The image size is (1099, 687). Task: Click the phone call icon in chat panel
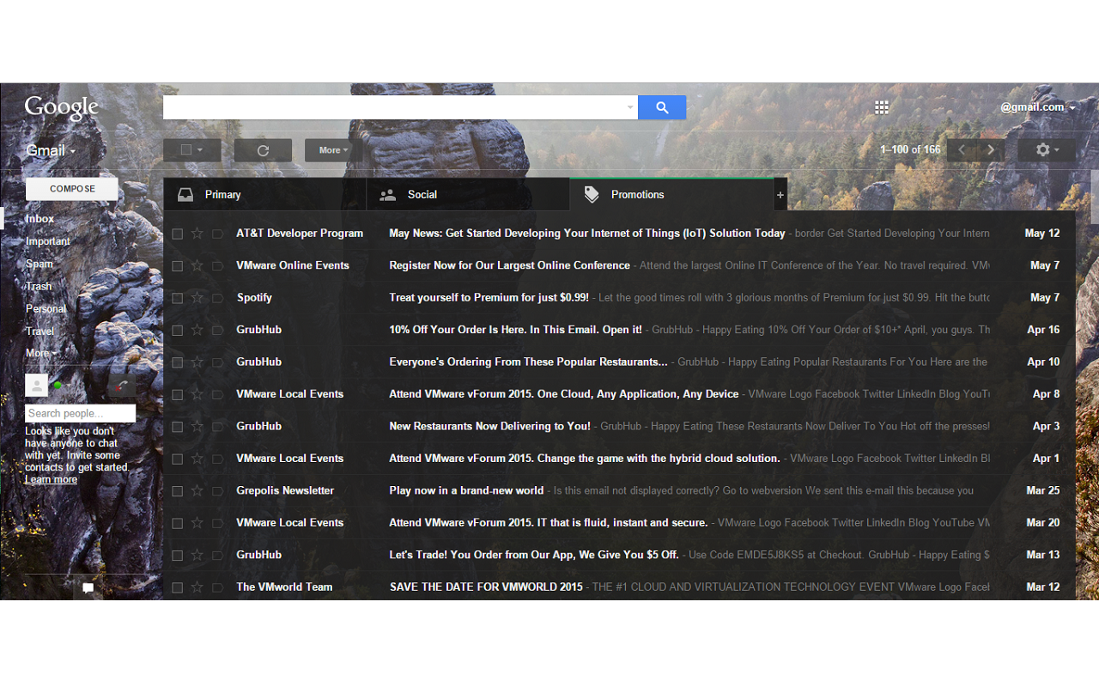pyautogui.click(x=121, y=386)
